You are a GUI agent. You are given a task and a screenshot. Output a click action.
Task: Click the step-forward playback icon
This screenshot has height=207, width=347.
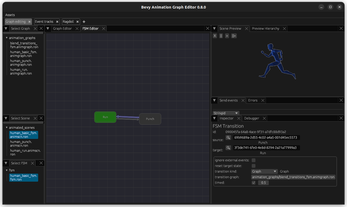(234, 36)
